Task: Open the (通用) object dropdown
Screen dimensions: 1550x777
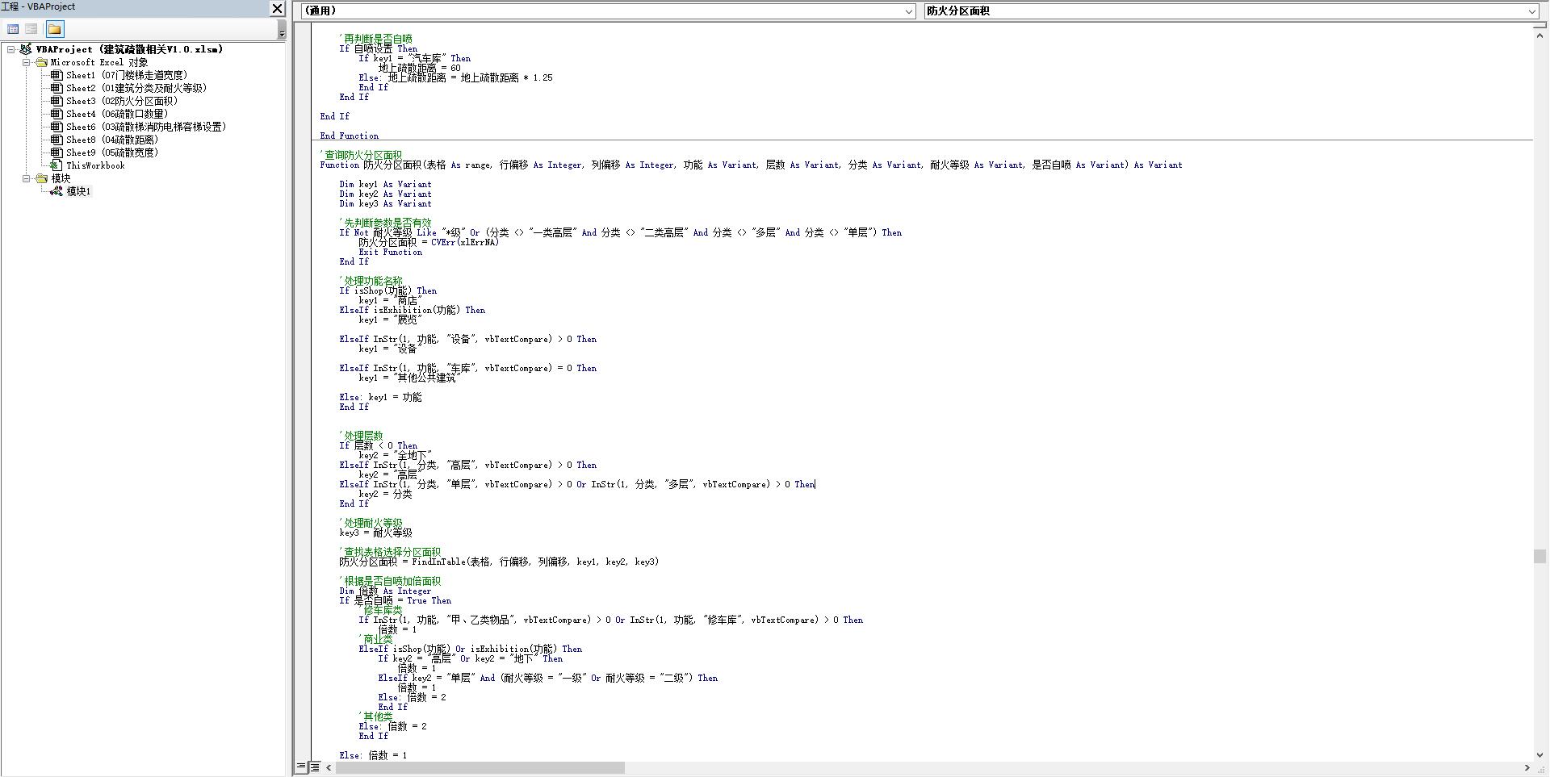Action: point(908,11)
